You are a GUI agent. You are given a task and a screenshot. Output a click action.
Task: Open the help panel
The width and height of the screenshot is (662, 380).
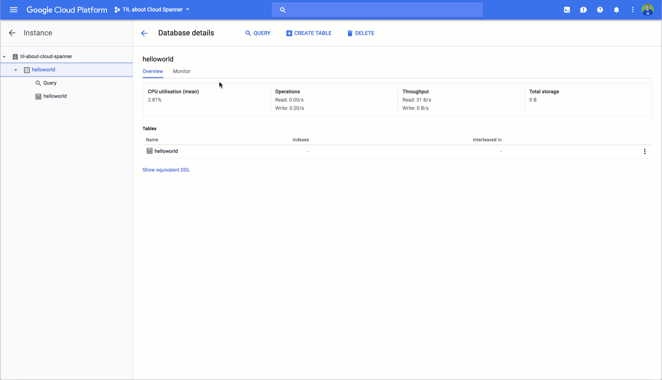tap(600, 10)
